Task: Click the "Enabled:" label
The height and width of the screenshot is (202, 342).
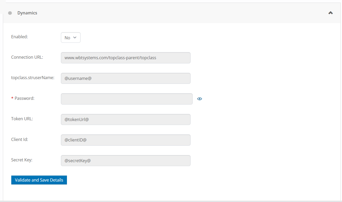Action: point(19,37)
